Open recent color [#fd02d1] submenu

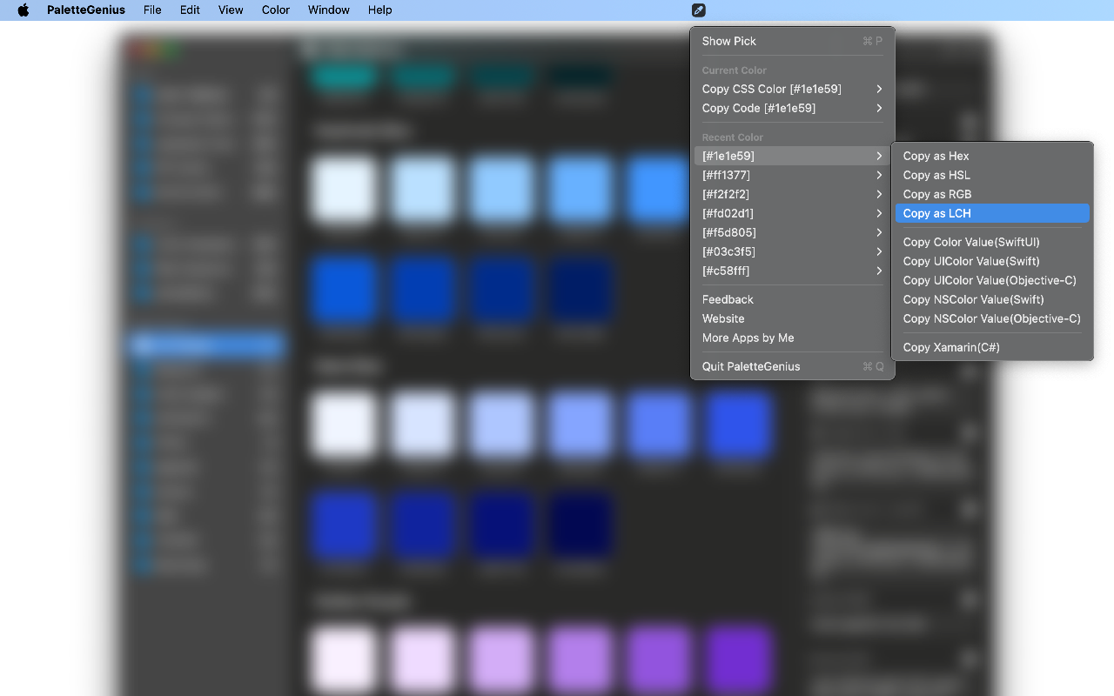(x=792, y=213)
